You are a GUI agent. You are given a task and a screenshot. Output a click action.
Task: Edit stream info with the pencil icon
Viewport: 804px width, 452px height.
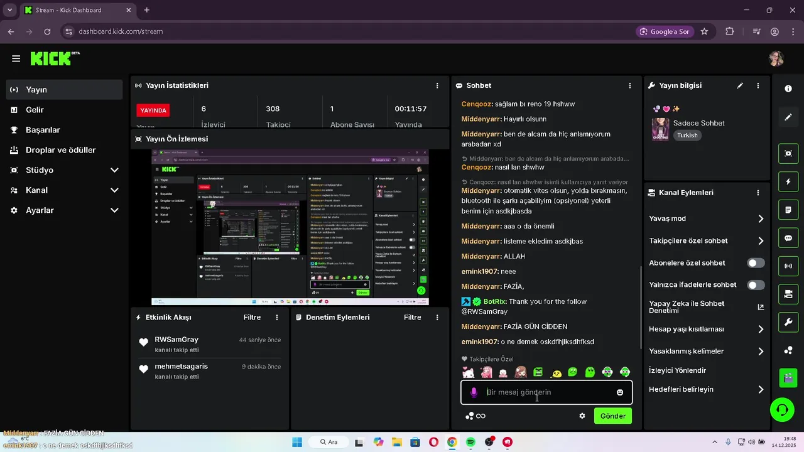pyautogui.click(x=740, y=85)
